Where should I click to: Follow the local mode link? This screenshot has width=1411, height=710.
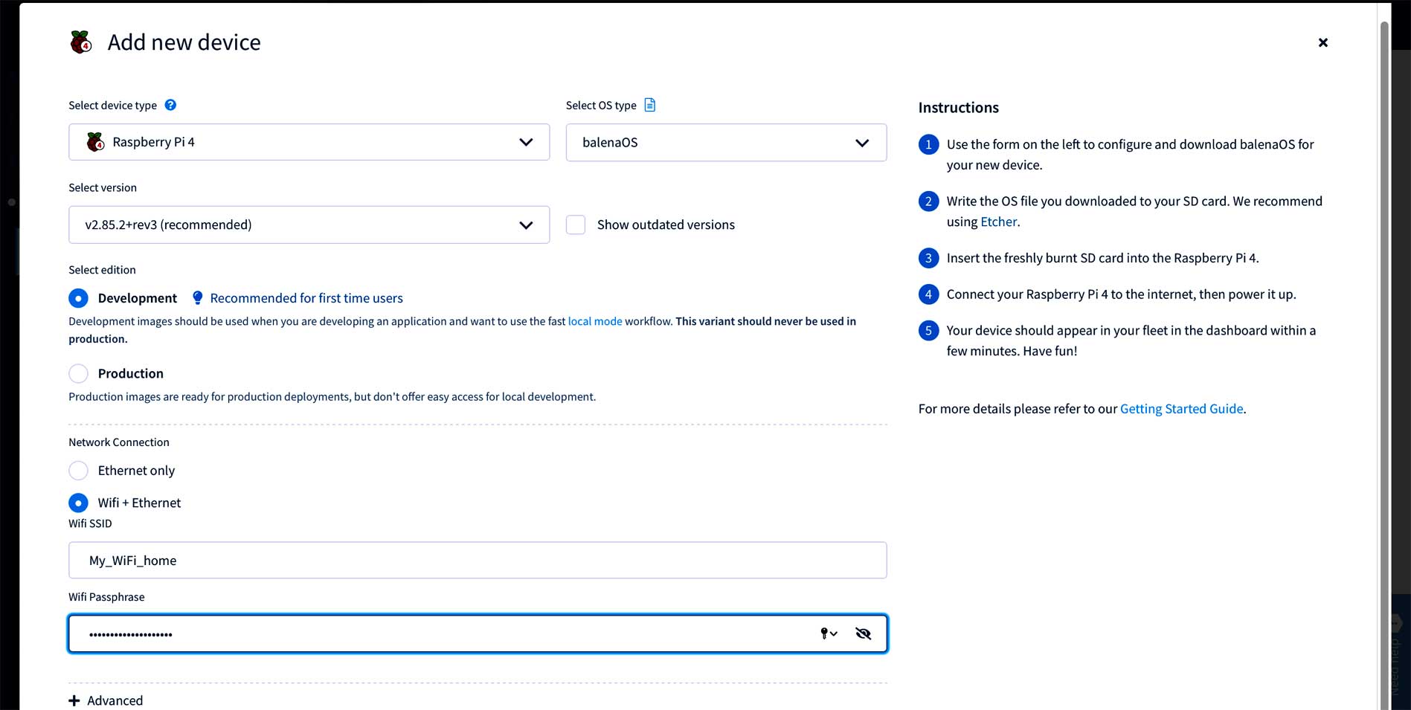point(594,321)
